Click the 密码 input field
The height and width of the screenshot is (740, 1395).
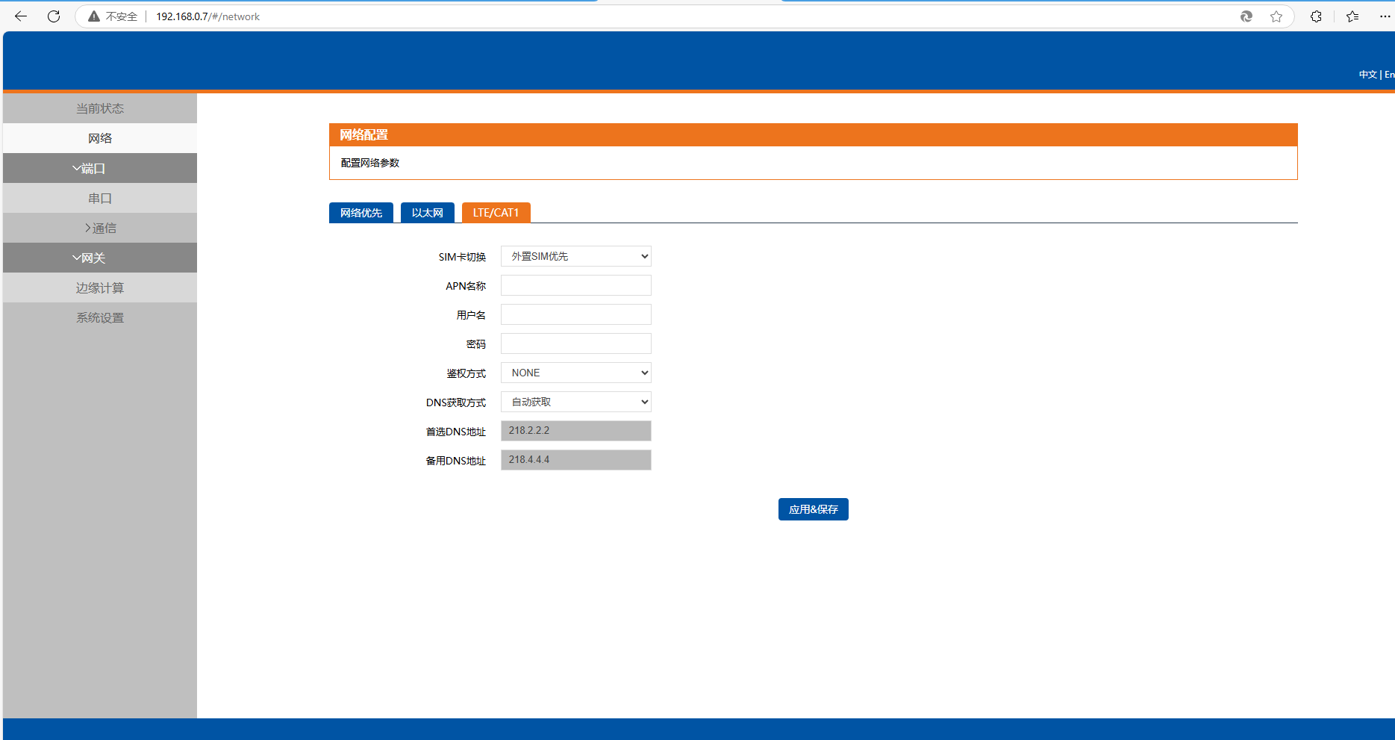click(576, 343)
